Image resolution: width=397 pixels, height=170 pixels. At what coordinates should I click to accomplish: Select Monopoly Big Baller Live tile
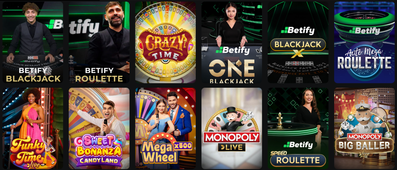(364, 128)
